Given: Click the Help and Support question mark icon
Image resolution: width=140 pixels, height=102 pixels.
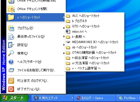Looking at the screenshot, I should 11,62.
